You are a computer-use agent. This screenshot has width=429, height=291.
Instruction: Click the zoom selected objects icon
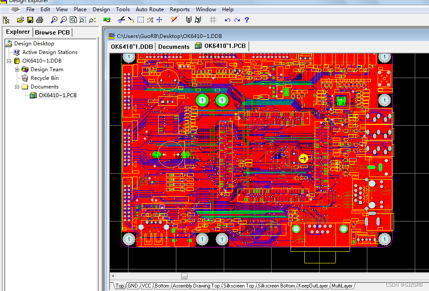coord(92,20)
